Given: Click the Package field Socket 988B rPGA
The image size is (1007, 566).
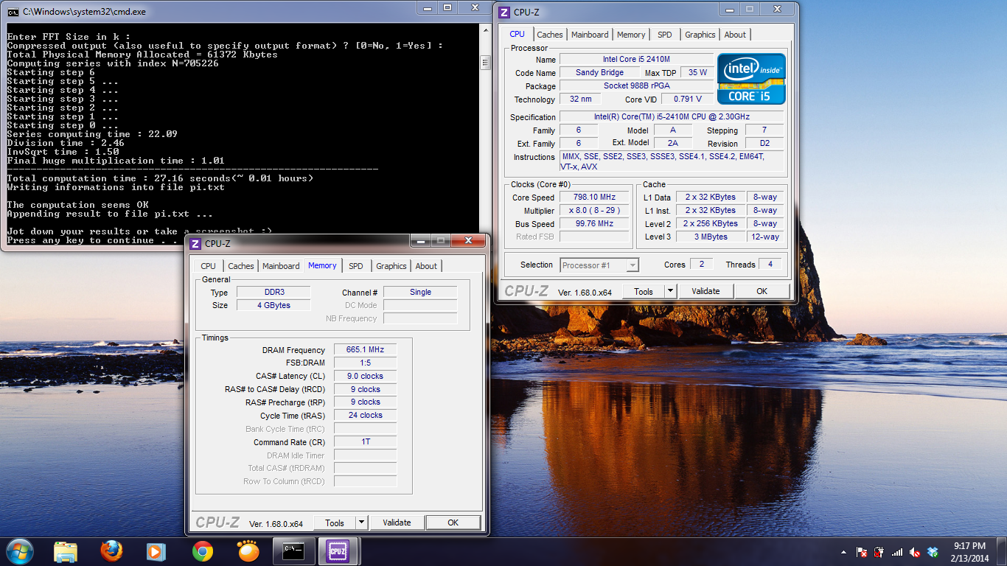Looking at the screenshot, I should click(636, 85).
